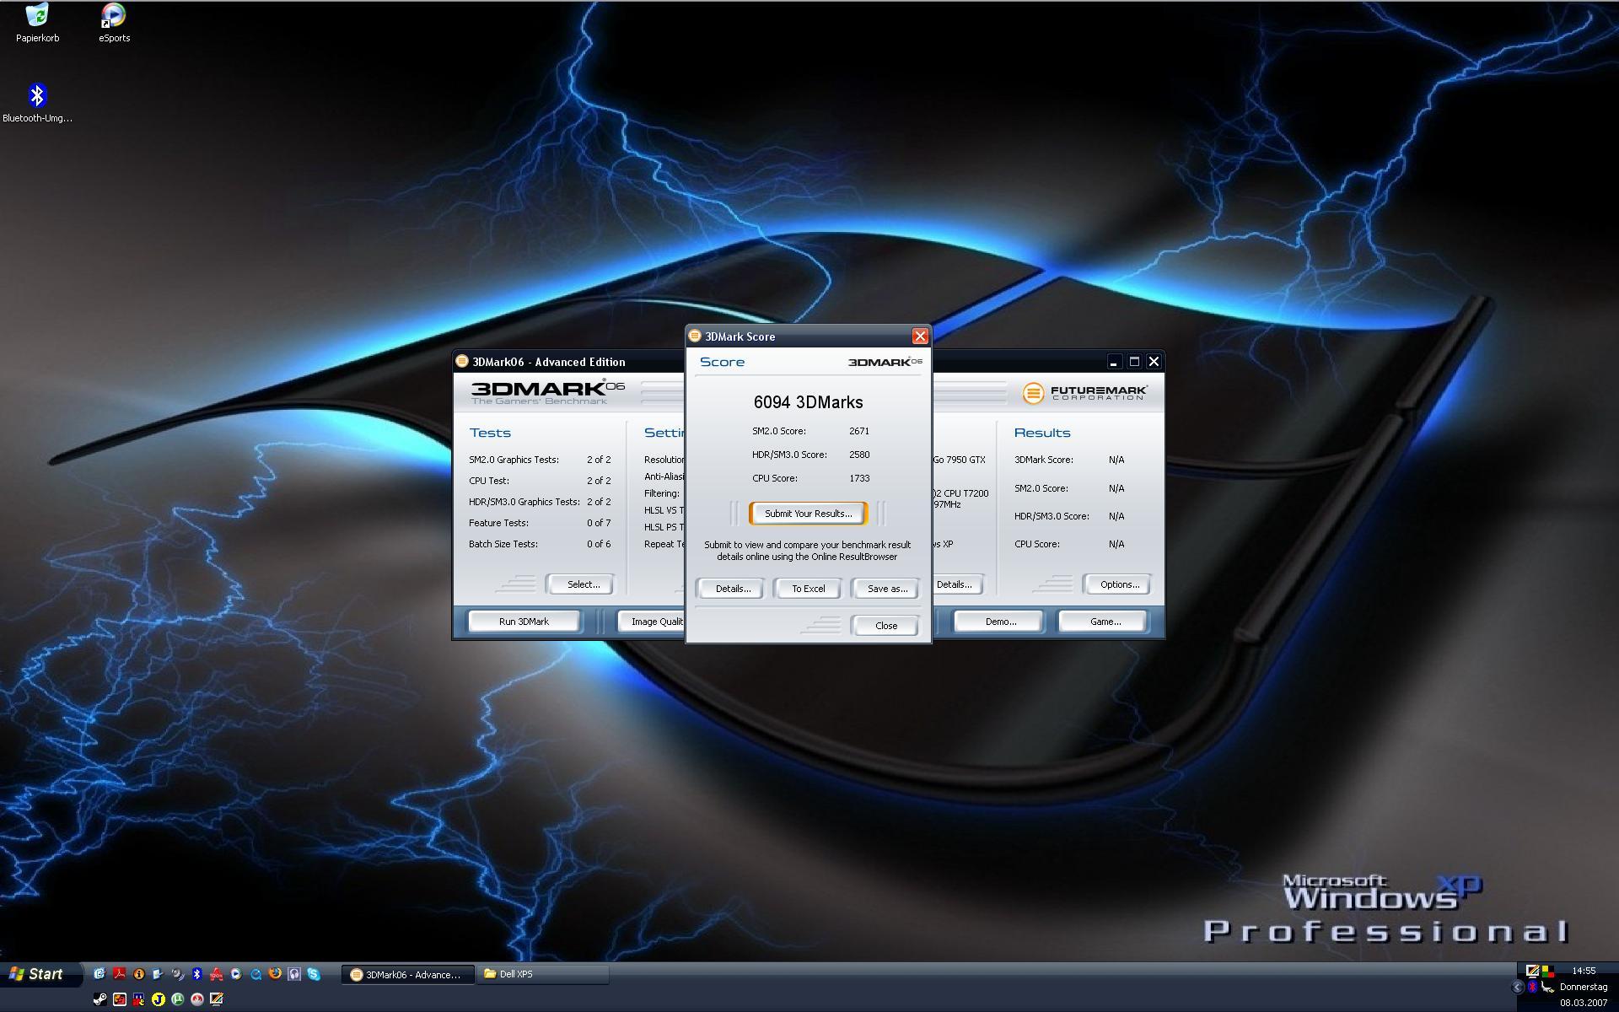Click Options button under Results
The image size is (1619, 1012).
[1119, 584]
